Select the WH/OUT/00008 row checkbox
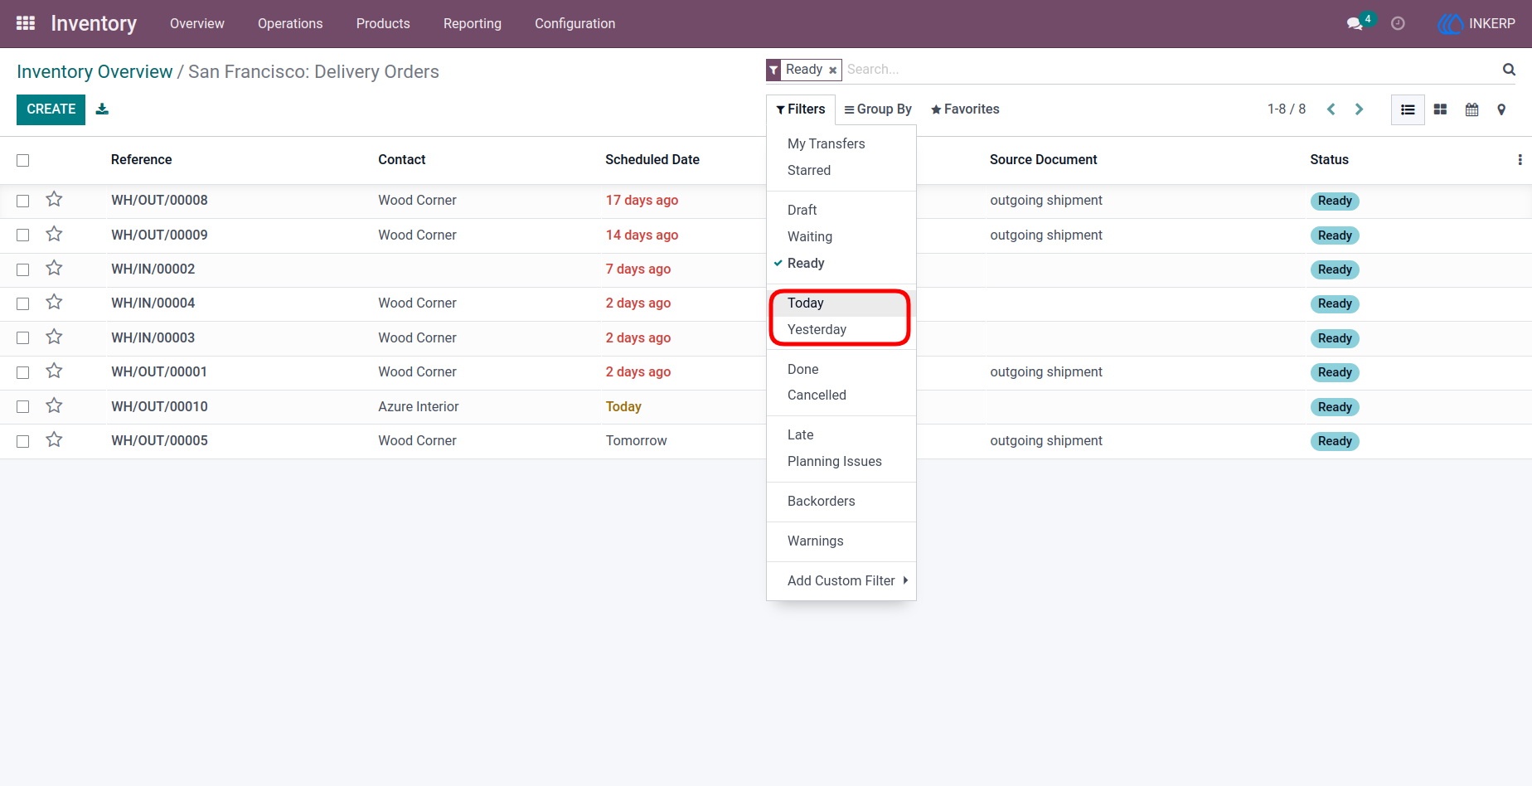1532x786 pixels. pyautogui.click(x=23, y=201)
